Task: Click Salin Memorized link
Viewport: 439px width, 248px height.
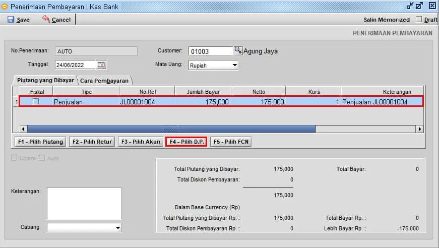Action: (387, 20)
